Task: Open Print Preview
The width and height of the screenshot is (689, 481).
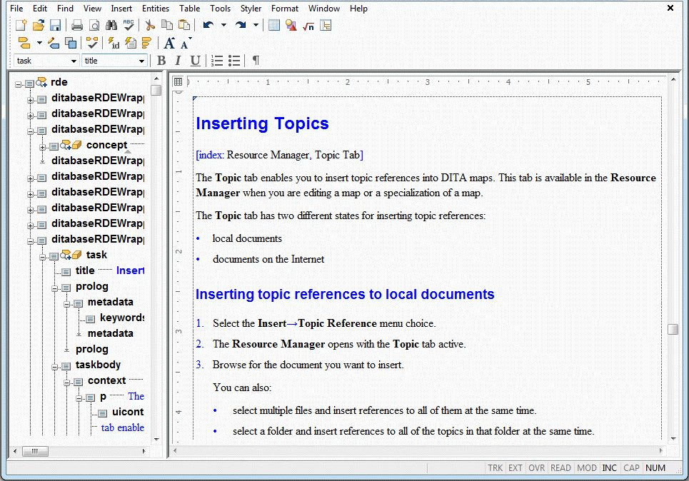Action: [x=94, y=26]
